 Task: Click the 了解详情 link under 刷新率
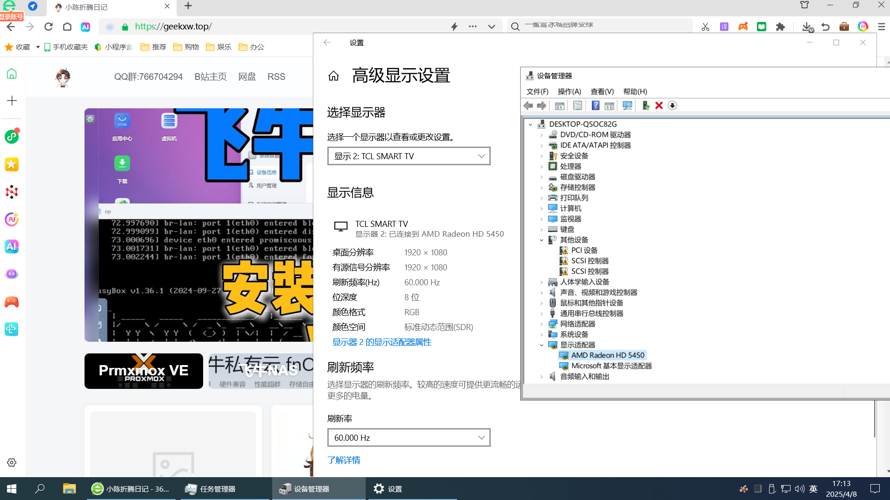344,460
